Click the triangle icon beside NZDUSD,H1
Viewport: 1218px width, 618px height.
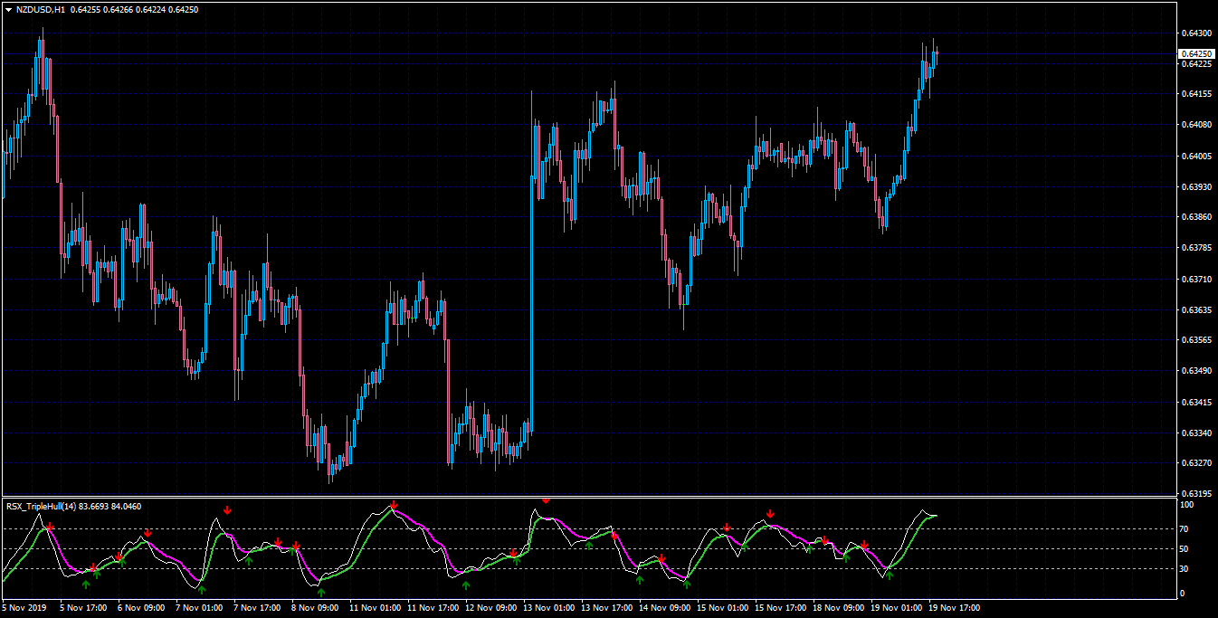[8, 9]
